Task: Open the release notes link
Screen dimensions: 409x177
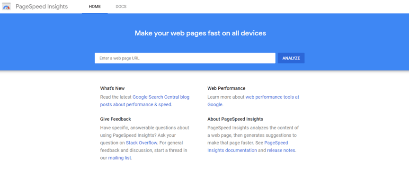Action: pos(281,150)
